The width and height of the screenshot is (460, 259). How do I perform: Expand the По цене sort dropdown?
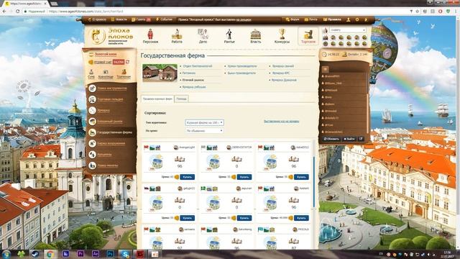[x=204, y=131]
